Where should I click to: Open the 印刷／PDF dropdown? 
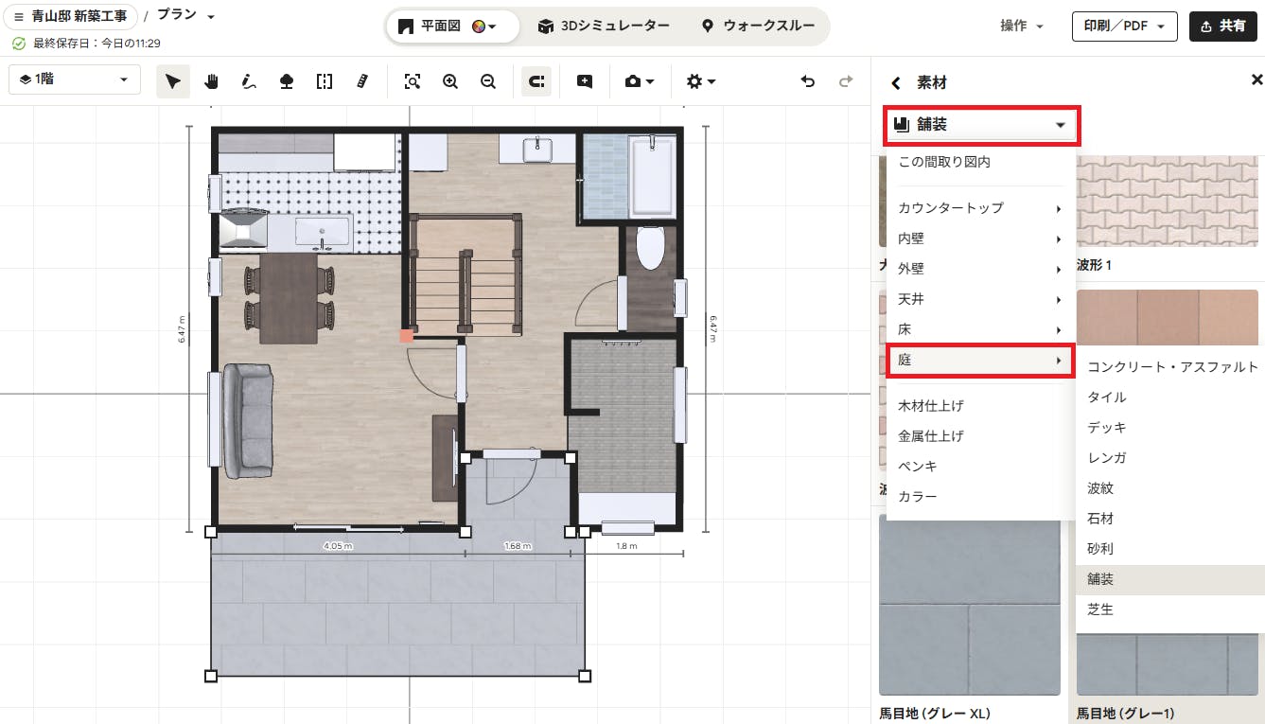click(1124, 26)
